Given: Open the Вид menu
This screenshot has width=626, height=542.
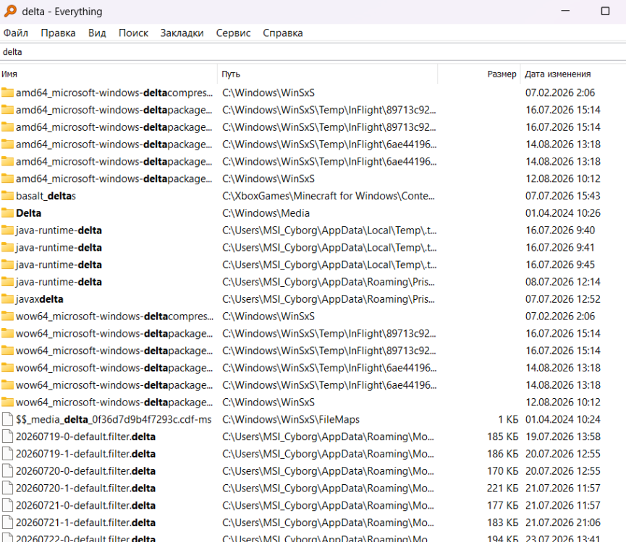Looking at the screenshot, I should click(97, 33).
